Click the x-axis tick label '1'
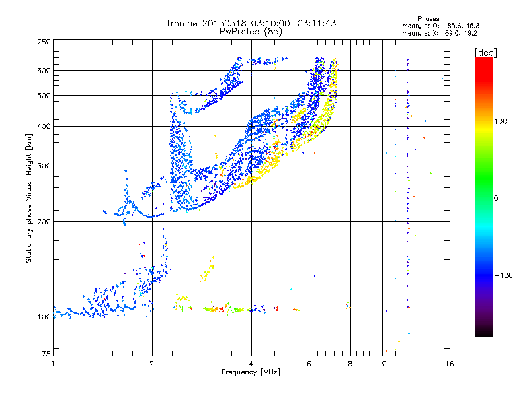This screenshot has height=396, width=529. pos(53,364)
